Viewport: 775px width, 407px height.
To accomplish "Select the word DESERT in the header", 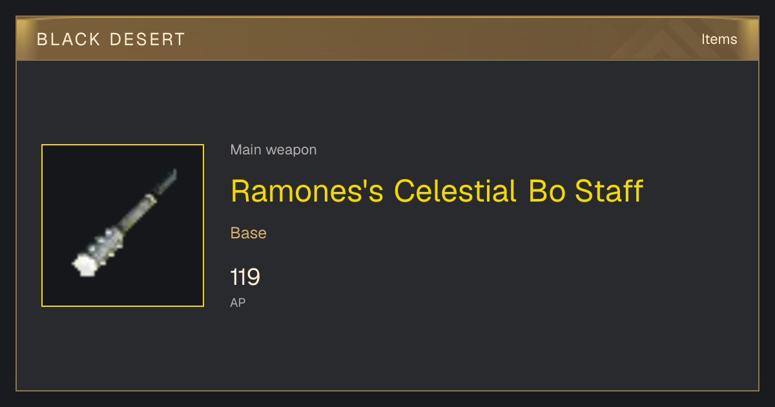I will coord(147,39).
